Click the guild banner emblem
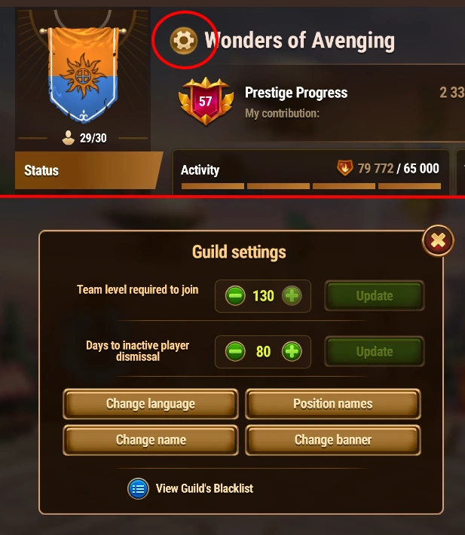Viewport: 465px width, 535px height. [83, 75]
